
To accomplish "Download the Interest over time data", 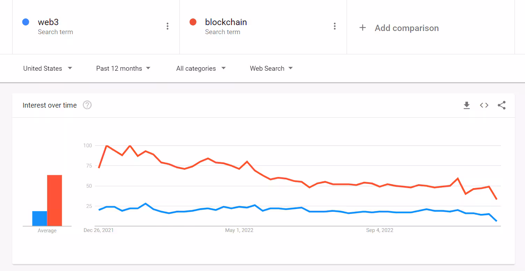I will [x=467, y=105].
